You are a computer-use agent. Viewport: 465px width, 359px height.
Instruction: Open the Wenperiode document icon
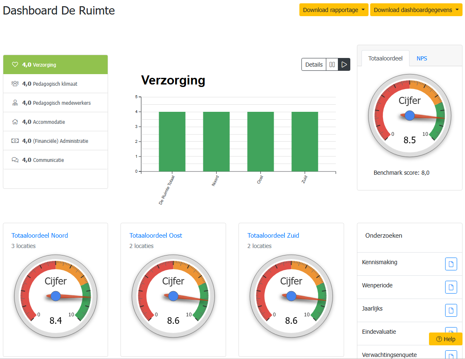[x=451, y=287]
